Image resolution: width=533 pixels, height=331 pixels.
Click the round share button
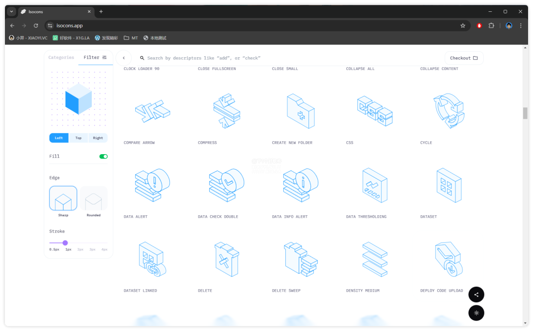tap(476, 295)
